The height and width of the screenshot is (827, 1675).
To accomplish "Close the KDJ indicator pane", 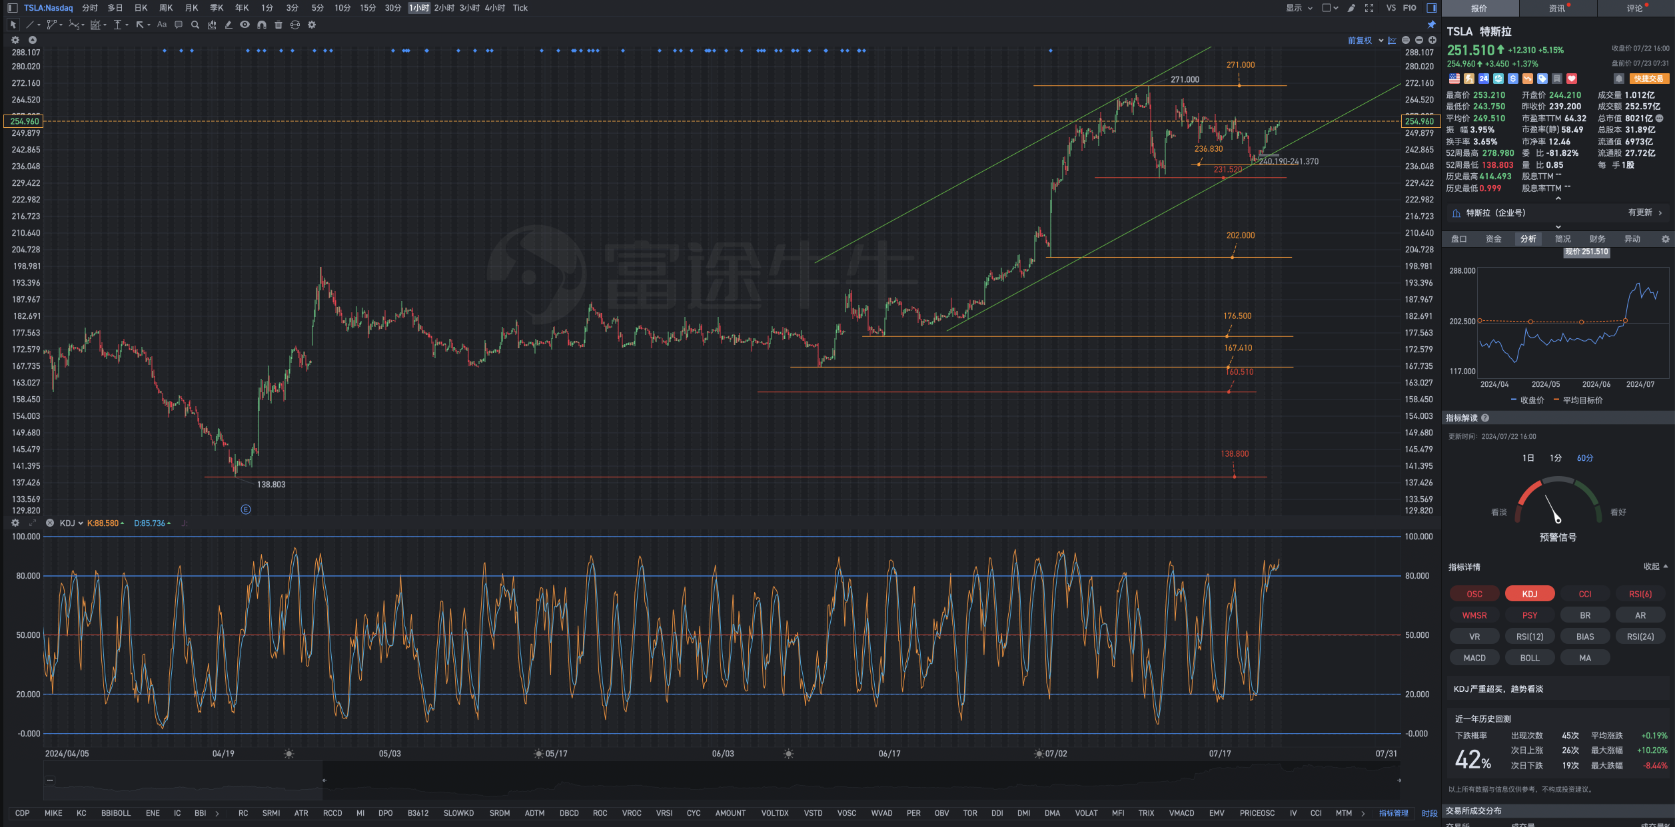I will pyautogui.click(x=50, y=523).
